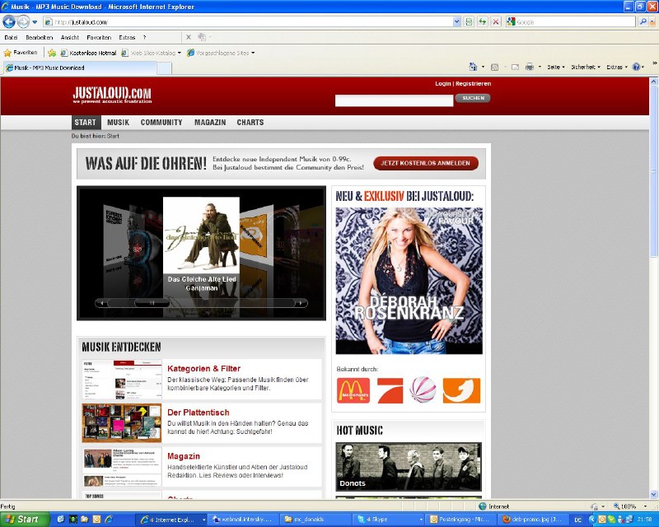659x527 pixels.
Task: Click the Stop loading X icon
Action: (495, 21)
